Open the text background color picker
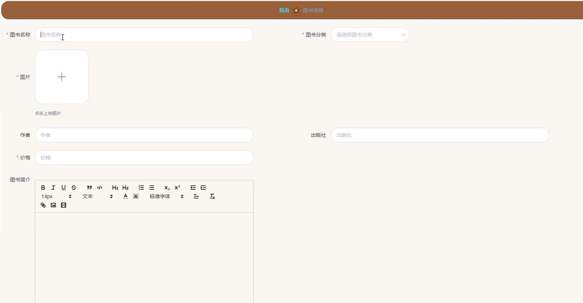 tap(136, 196)
